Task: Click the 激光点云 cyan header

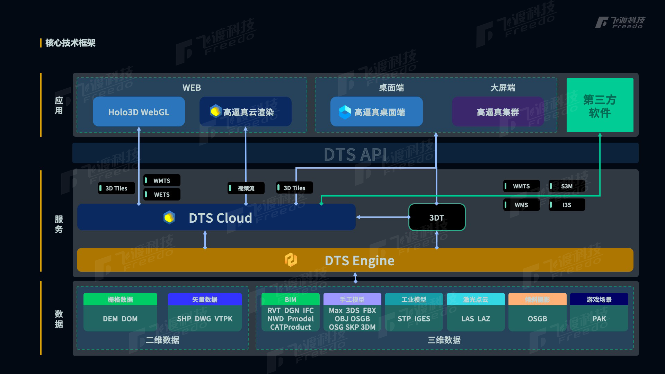Action: click(x=476, y=299)
